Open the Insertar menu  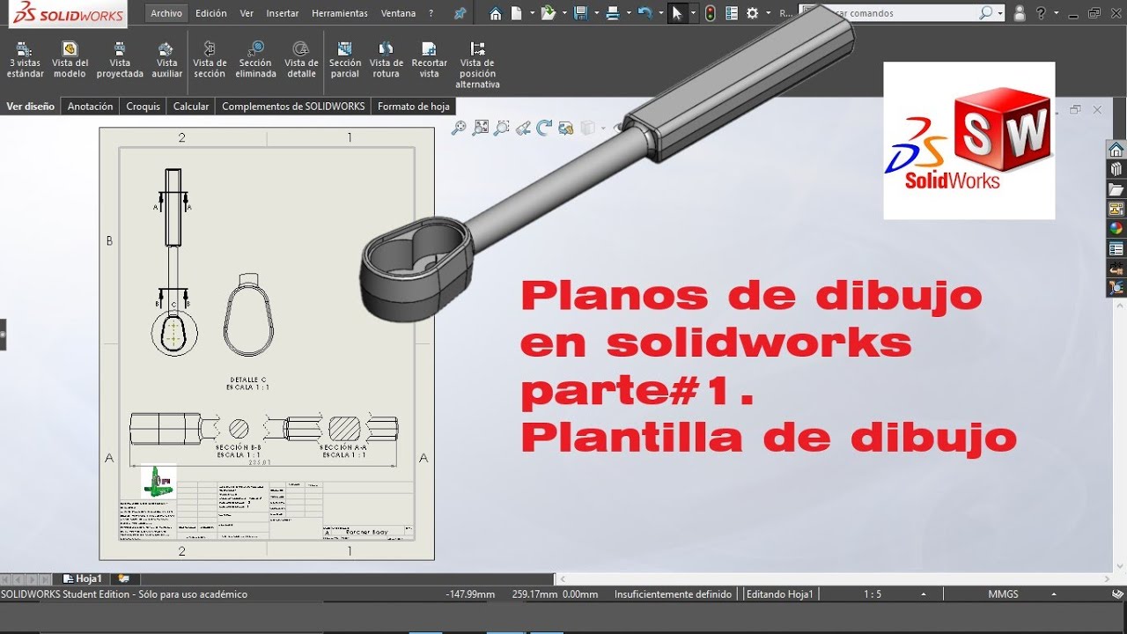283,13
